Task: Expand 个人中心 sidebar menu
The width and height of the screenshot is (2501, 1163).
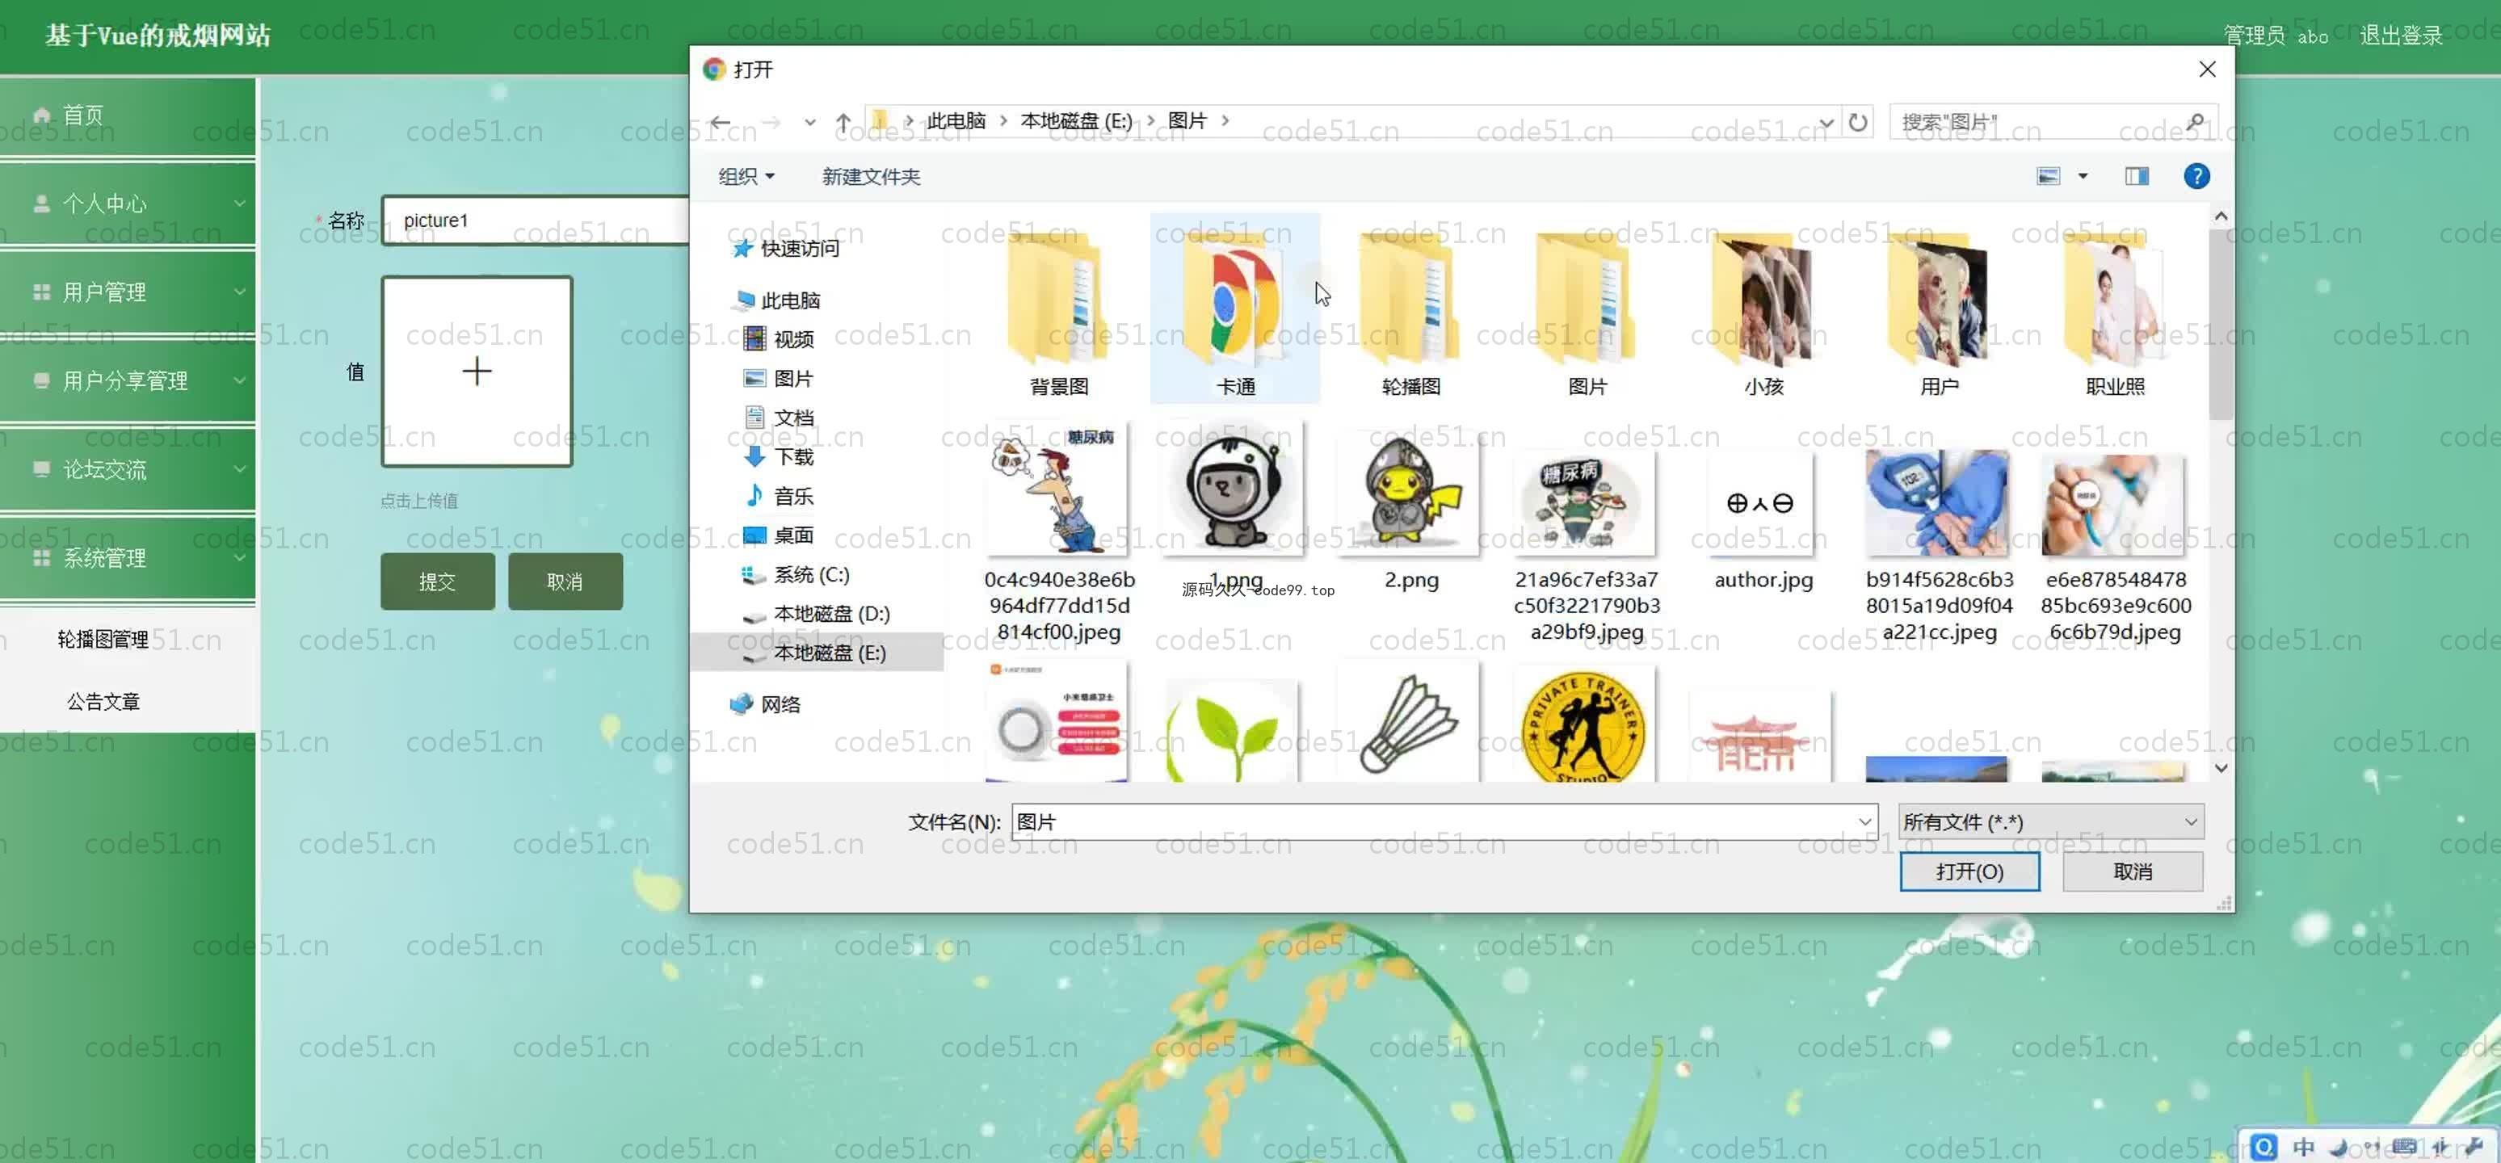Action: click(127, 204)
